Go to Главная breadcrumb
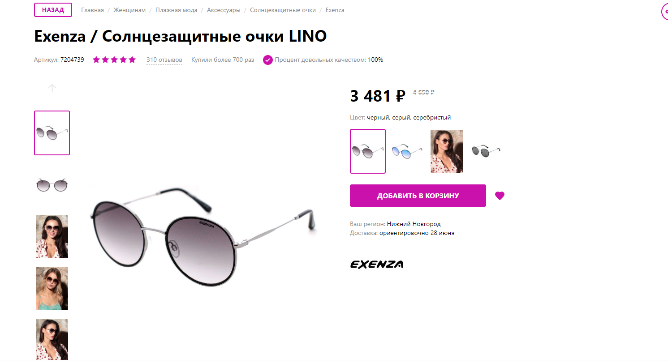Viewport: 668px width, 363px height. coord(92,10)
